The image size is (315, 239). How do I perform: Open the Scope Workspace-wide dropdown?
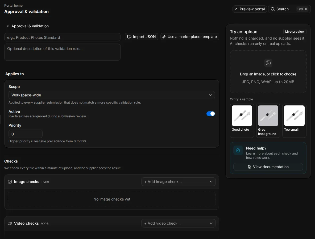click(x=111, y=95)
